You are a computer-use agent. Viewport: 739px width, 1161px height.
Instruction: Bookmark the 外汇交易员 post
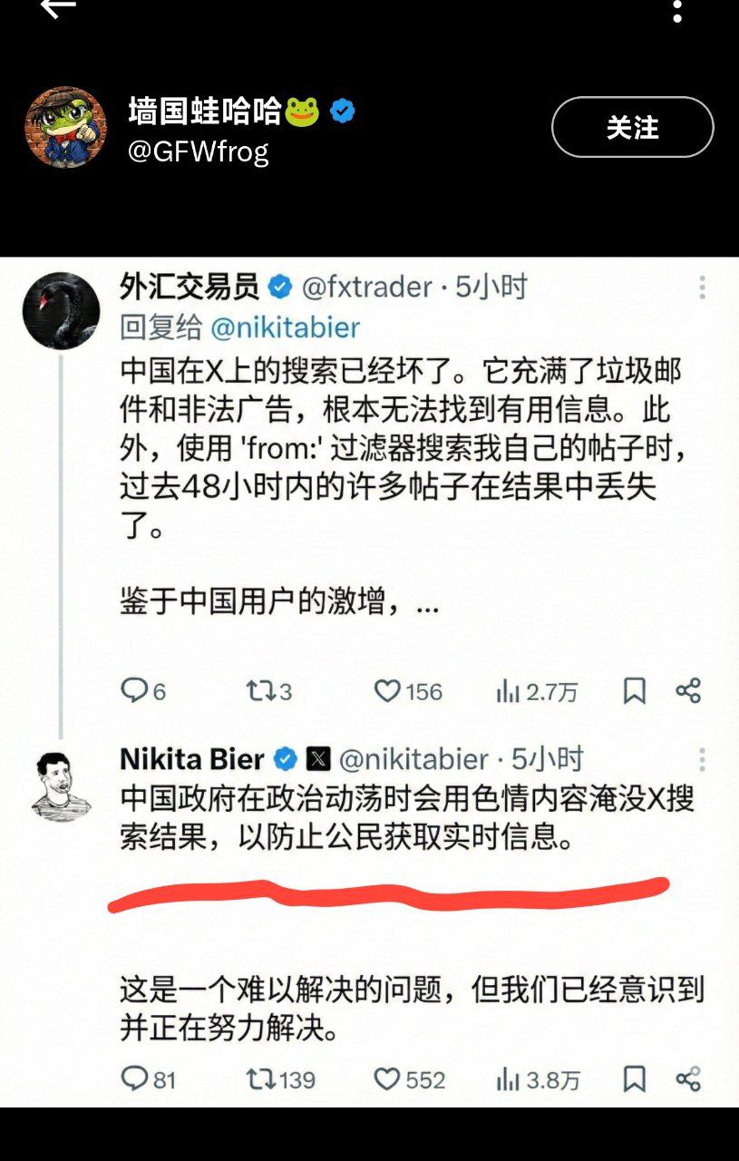tap(635, 691)
